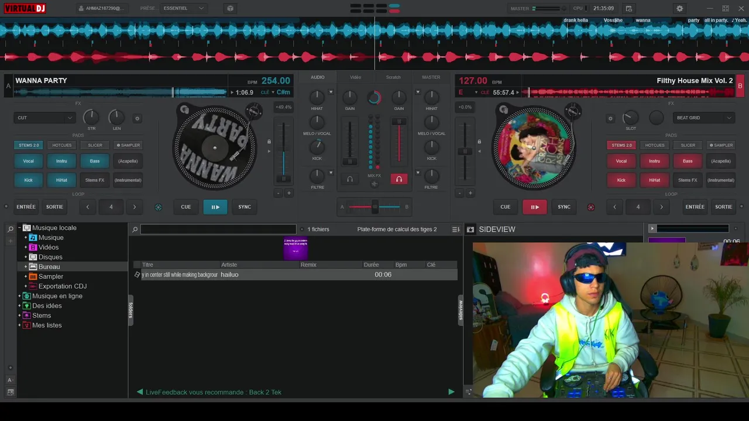Click left deck loop ENTRÉE button
This screenshot has width=749, height=421.
(26, 207)
